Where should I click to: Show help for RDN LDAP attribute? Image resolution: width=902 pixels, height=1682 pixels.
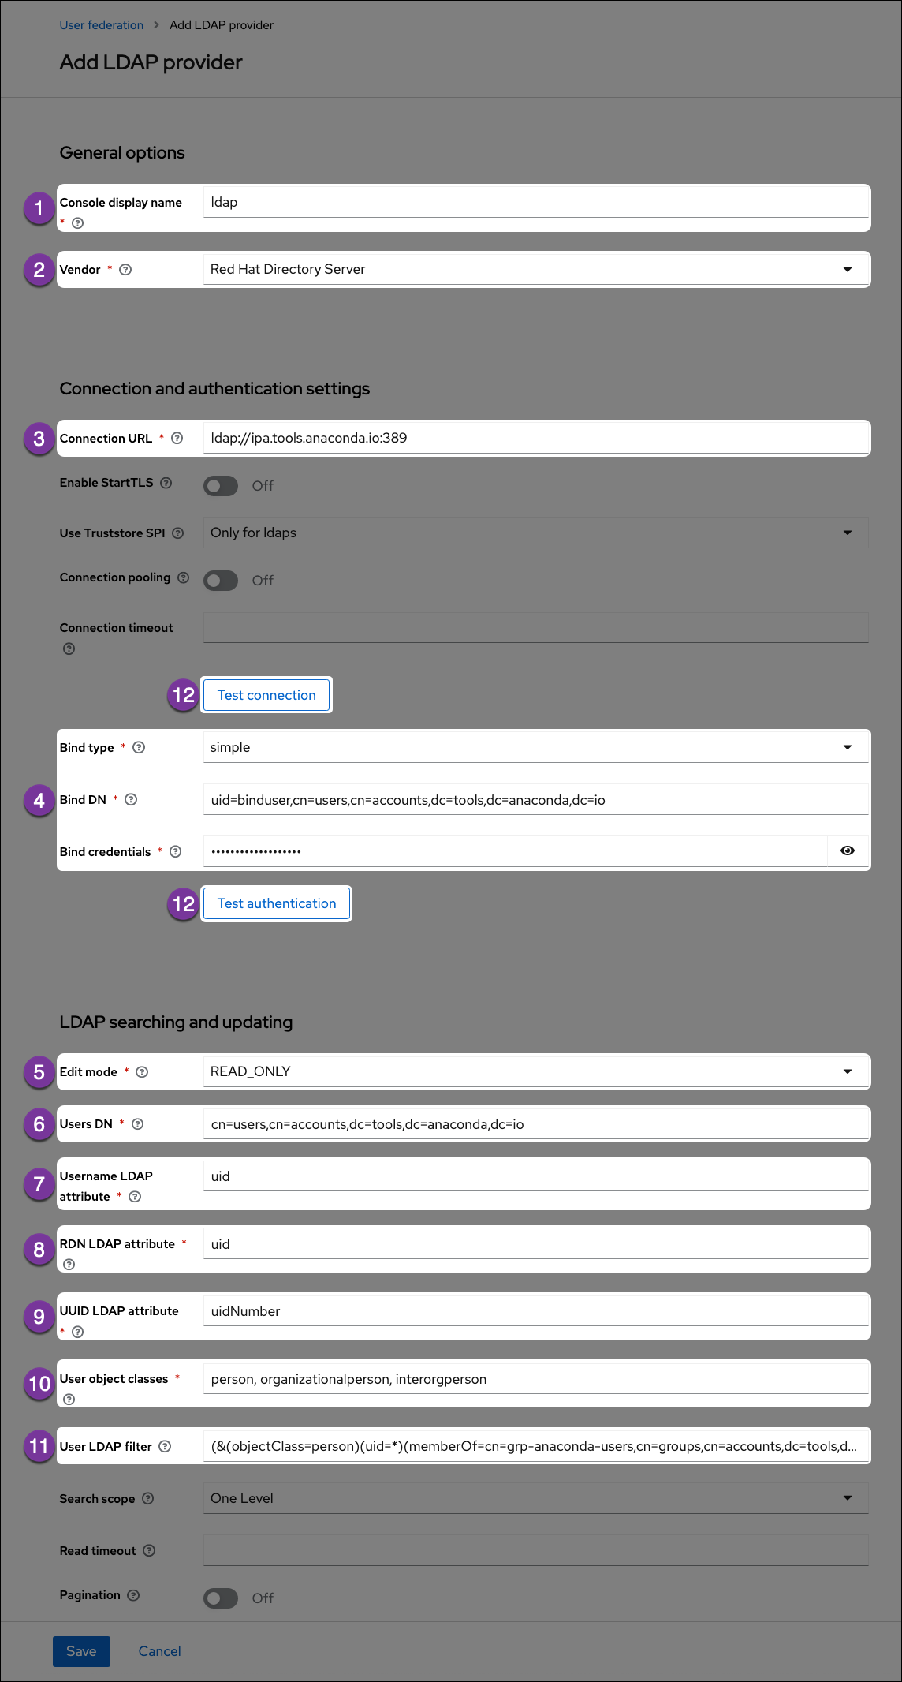[x=69, y=1265]
